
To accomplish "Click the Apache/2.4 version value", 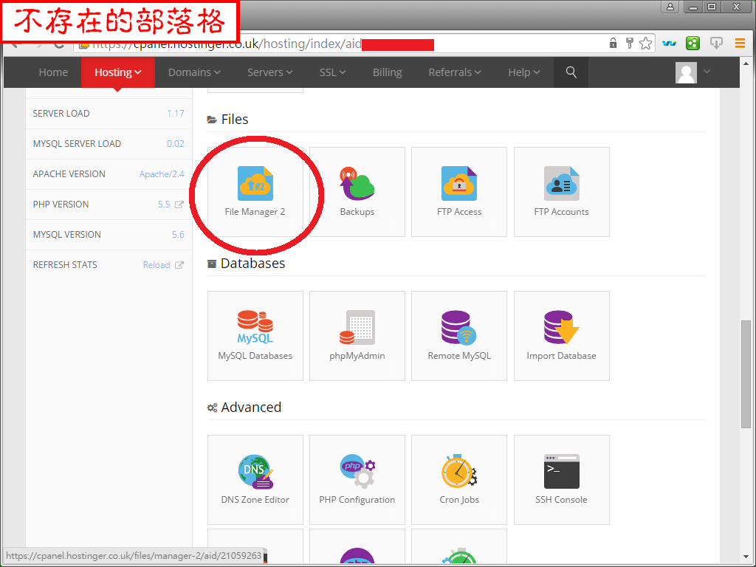I will click(x=162, y=174).
